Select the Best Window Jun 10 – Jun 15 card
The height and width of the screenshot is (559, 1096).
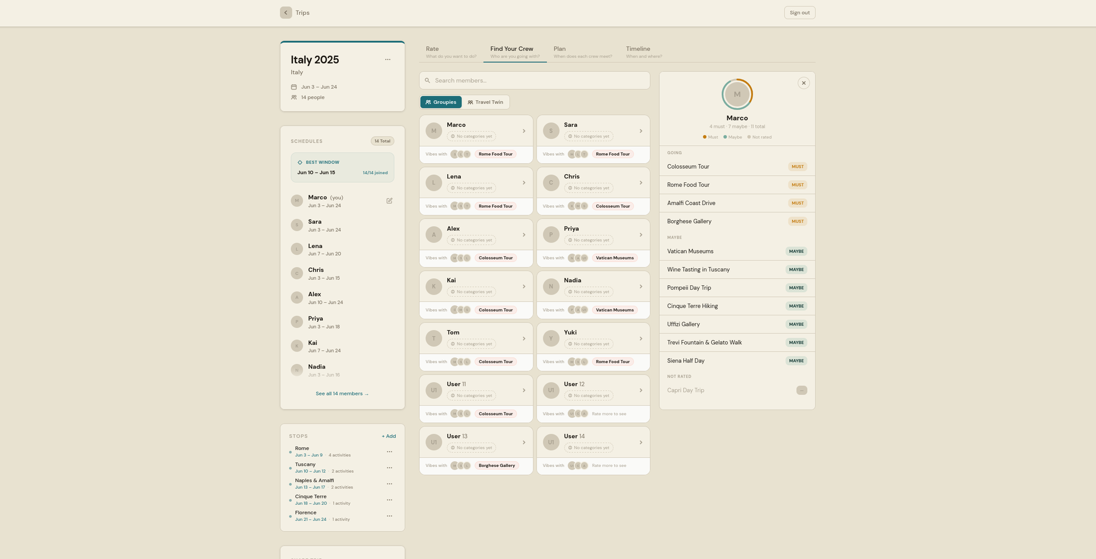(342, 168)
